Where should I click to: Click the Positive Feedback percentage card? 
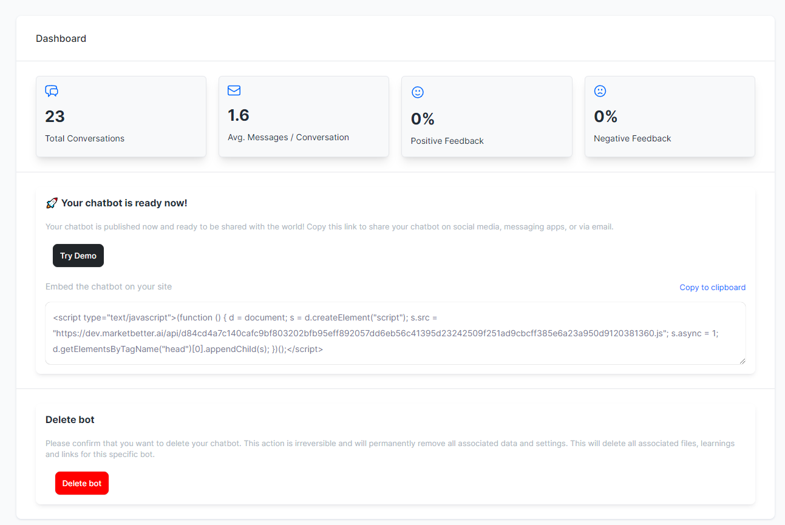click(x=486, y=116)
